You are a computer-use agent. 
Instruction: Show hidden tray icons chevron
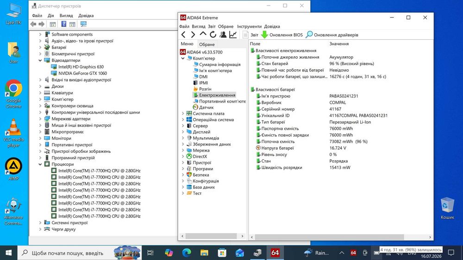coord(342,253)
